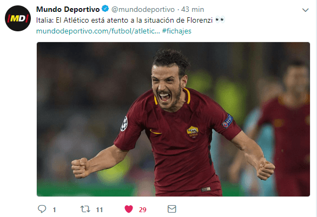Click the like count 29

click(142, 210)
